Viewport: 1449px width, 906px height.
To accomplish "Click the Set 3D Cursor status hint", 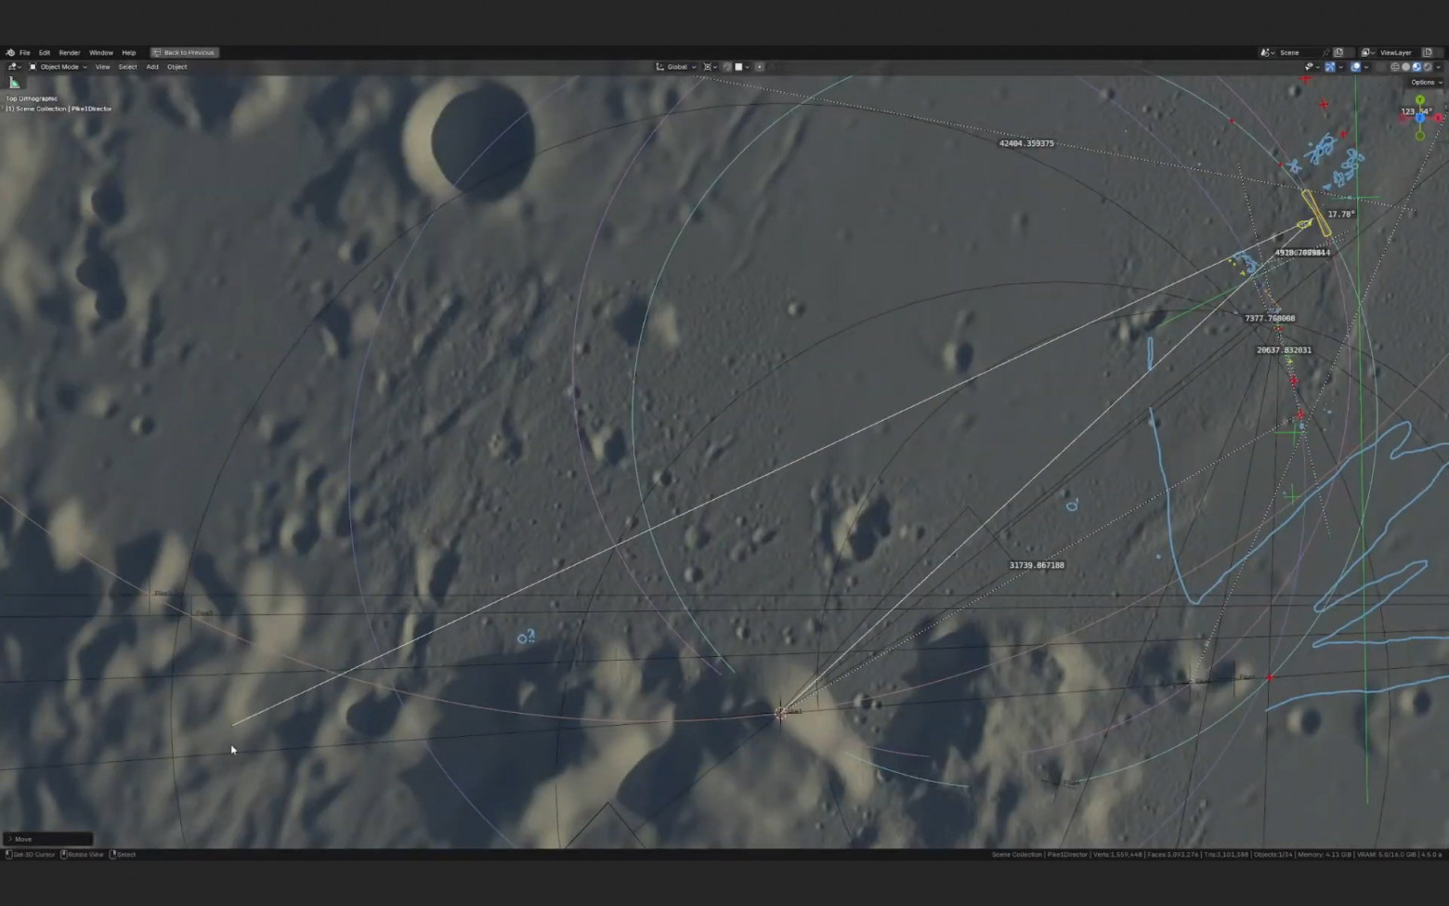I will [31, 855].
